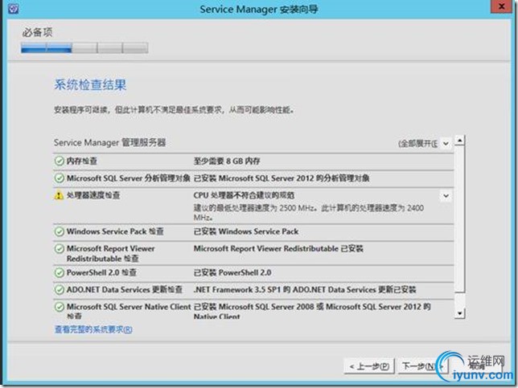Image resolution: width=518 pixels, height=388 pixels.
Task: Go back with the 上一步 button
Action: pyautogui.click(x=369, y=366)
